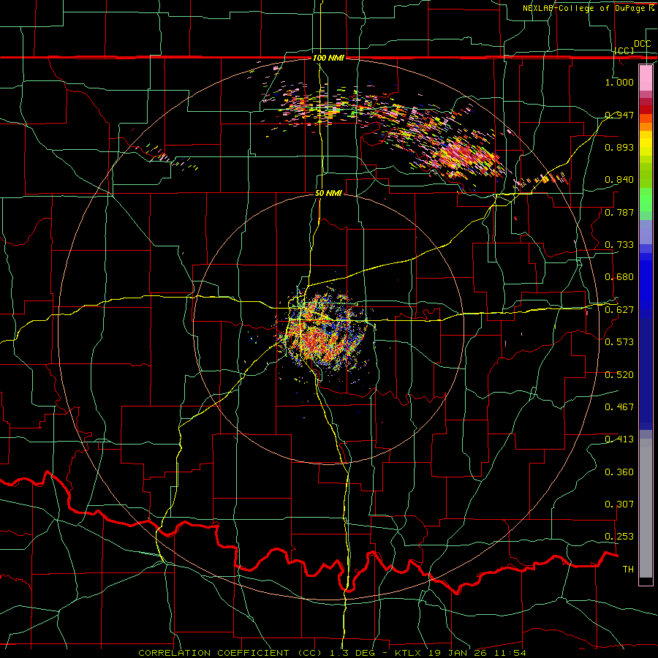Click the 0.253 scale value
This screenshot has height=658, width=658.
(x=619, y=537)
